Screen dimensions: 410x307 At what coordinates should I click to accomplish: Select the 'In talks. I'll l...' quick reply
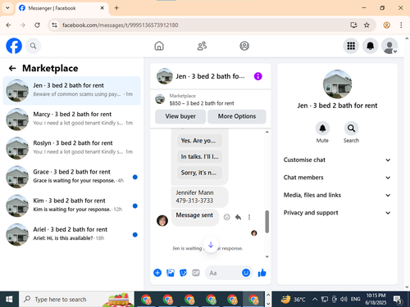(x=199, y=156)
